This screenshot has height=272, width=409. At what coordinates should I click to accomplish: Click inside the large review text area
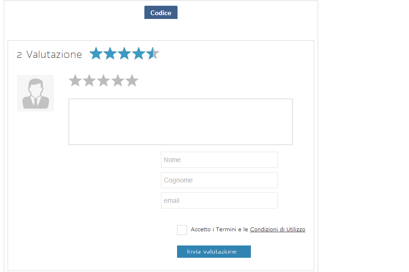pyautogui.click(x=180, y=122)
